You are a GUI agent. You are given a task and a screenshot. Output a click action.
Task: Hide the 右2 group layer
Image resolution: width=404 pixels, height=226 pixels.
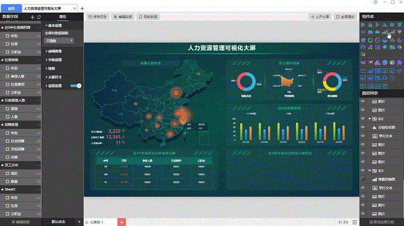(x=363, y=118)
